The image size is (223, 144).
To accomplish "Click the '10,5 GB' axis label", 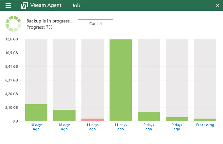I will pos(11,53).
